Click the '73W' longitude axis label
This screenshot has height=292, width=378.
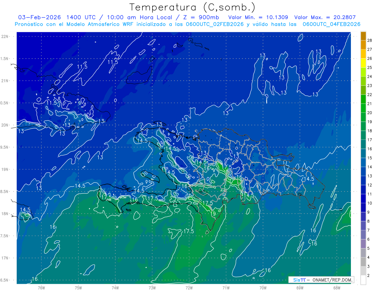(152, 288)
